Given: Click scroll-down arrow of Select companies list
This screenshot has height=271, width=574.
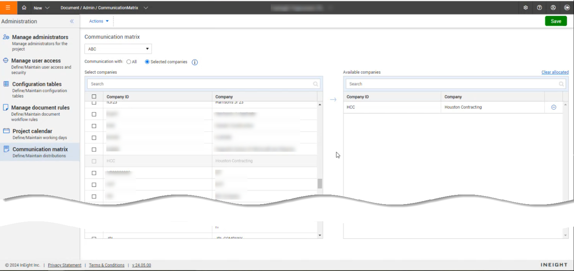Looking at the screenshot, I should pos(320,235).
